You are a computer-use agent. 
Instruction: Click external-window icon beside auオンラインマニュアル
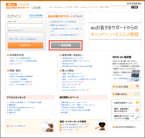point(83,82)
